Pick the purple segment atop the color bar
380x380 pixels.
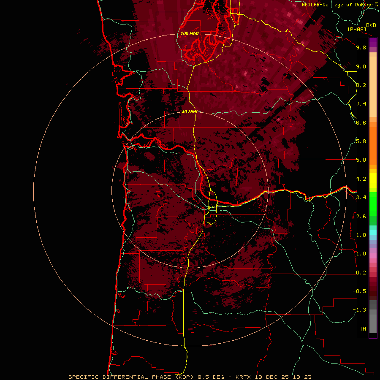pos(373,43)
